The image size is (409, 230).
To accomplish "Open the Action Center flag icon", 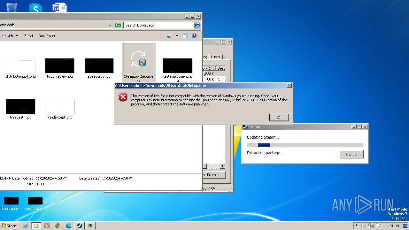I will [x=379, y=226].
